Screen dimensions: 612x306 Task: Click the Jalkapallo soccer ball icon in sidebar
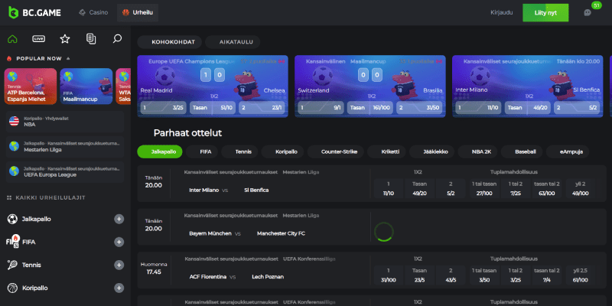point(12,219)
